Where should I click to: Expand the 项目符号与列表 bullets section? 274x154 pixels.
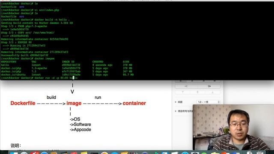[176, 111]
